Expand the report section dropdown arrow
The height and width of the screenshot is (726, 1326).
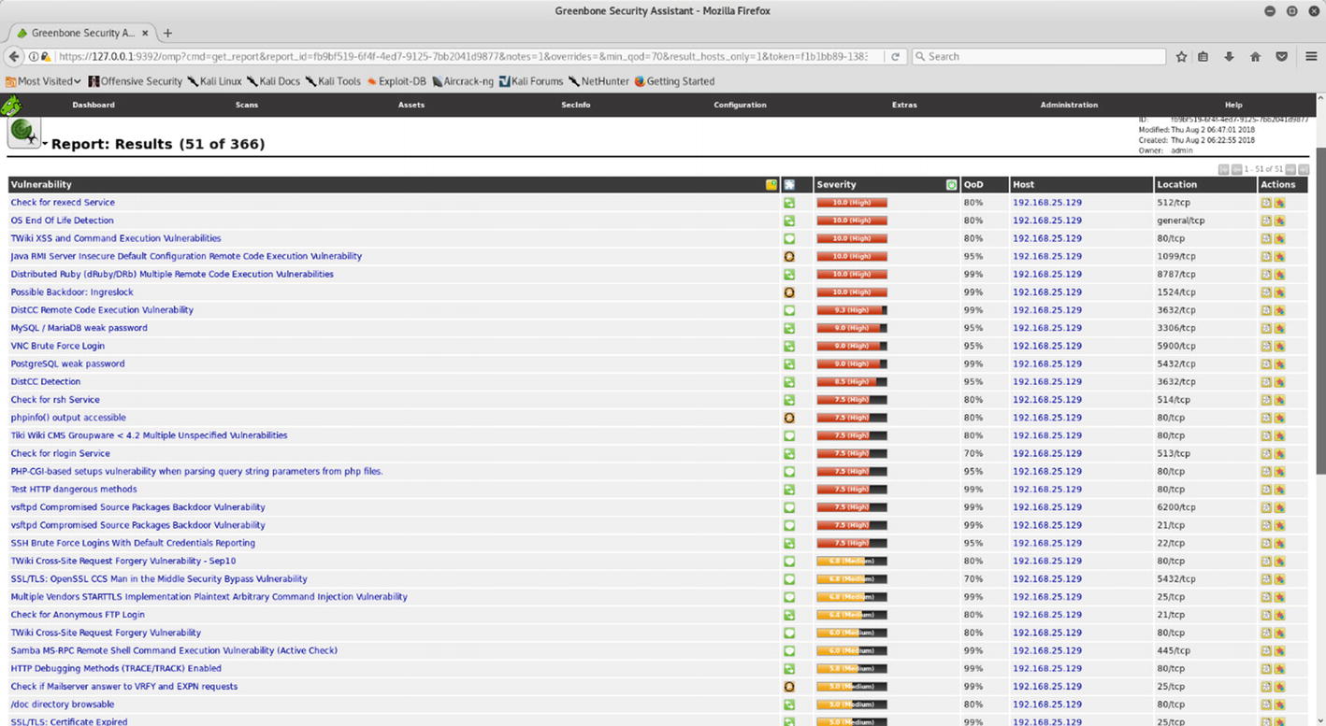click(45, 144)
